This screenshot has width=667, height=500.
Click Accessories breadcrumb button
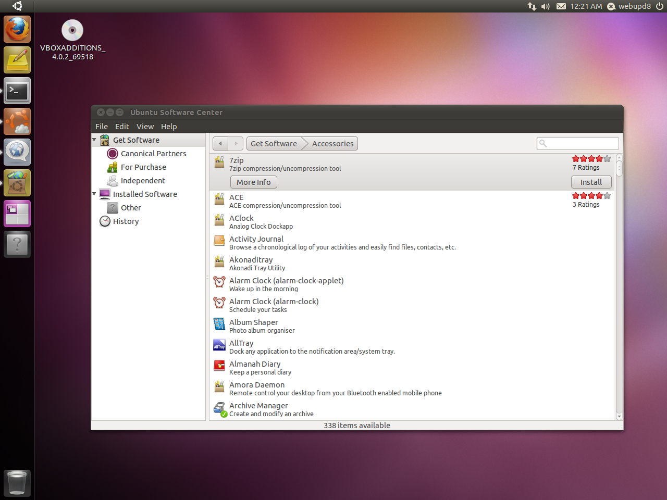333,144
